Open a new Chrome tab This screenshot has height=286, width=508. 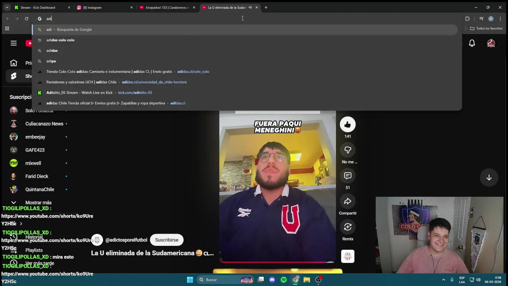[266, 8]
